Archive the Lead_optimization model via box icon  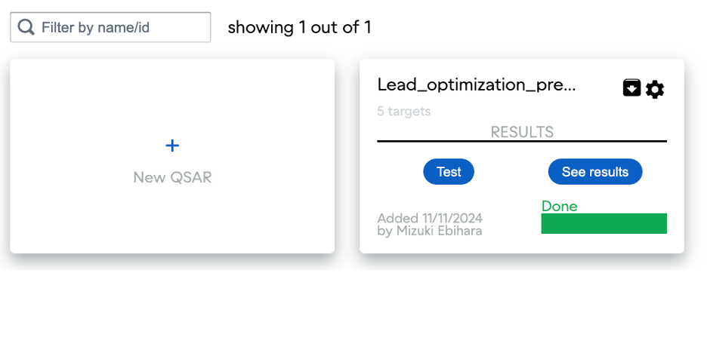pyautogui.click(x=631, y=88)
